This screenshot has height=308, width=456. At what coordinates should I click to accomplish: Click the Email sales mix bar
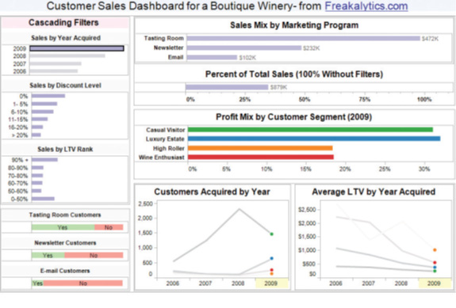(212, 58)
